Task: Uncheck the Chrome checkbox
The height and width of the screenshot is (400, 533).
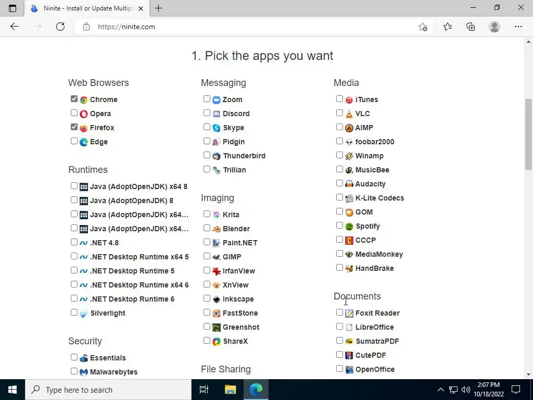Action: 74,98
